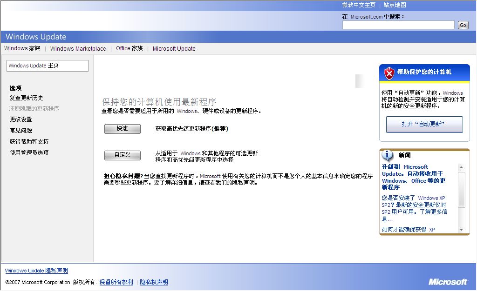Open the 升级到 Microsoft Update news link
The height and width of the screenshot is (291, 477).
[x=414, y=177]
